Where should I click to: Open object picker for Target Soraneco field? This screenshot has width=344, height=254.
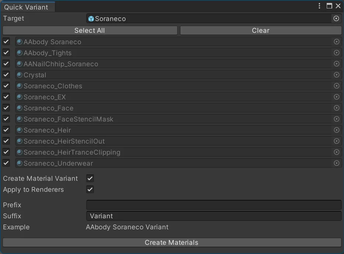(x=336, y=18)
